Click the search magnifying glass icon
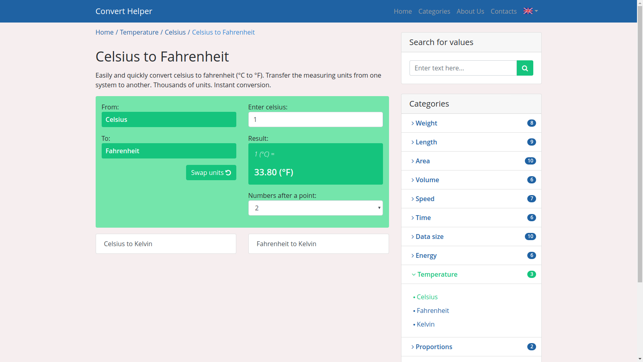Viewport: 643px width, 362px height. (x=525, y=68)
